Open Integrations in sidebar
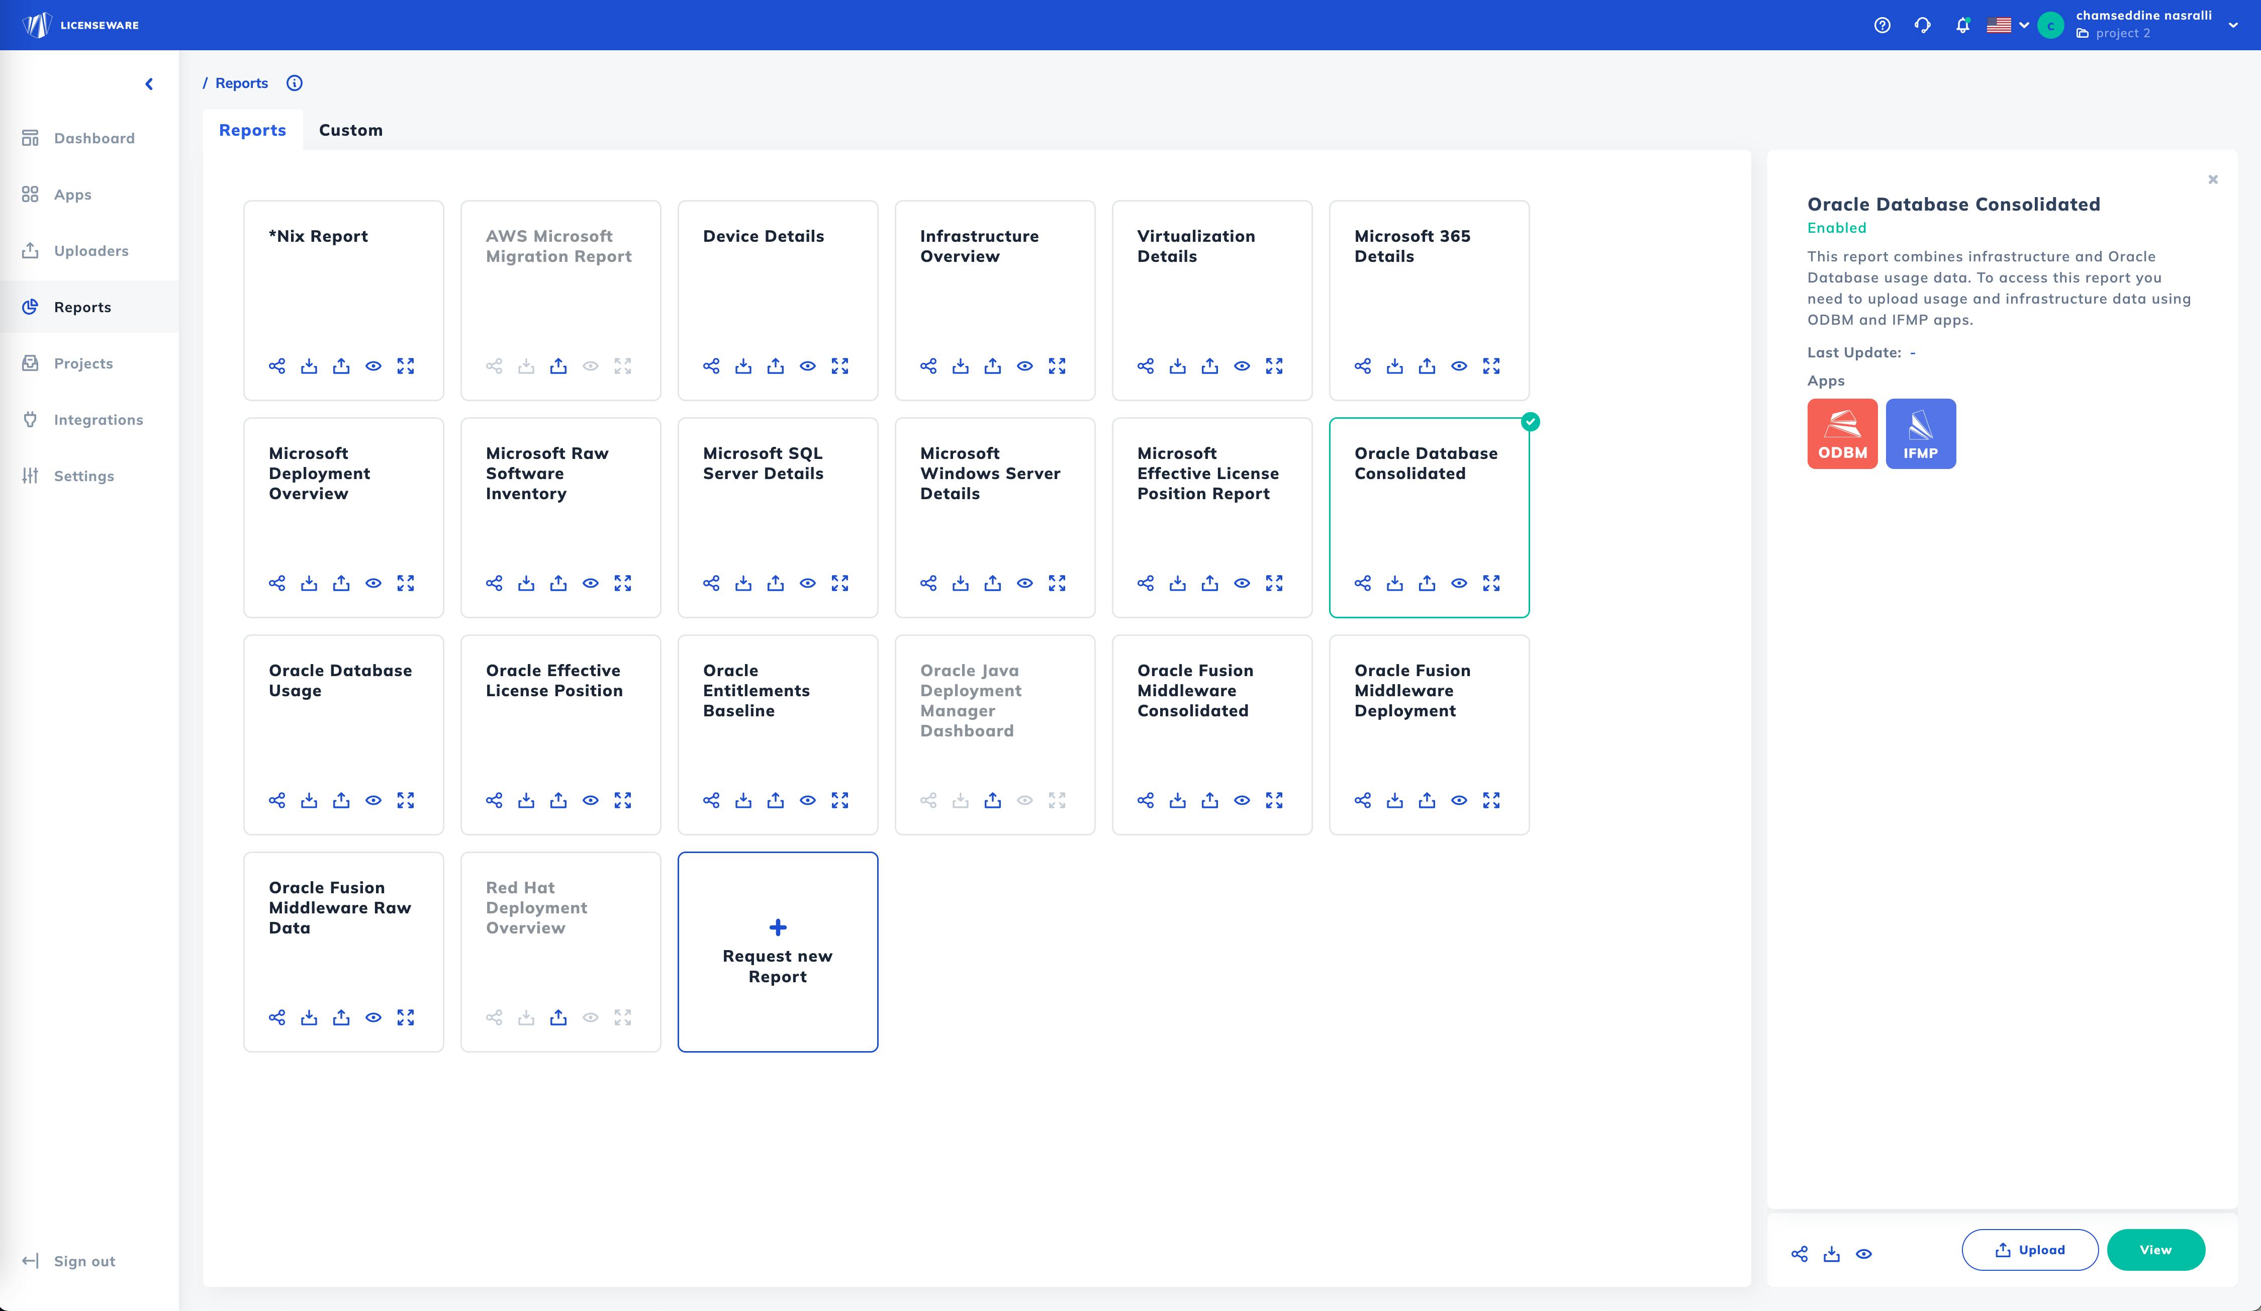The image size is (2261, 1311). tap(89, 420)
